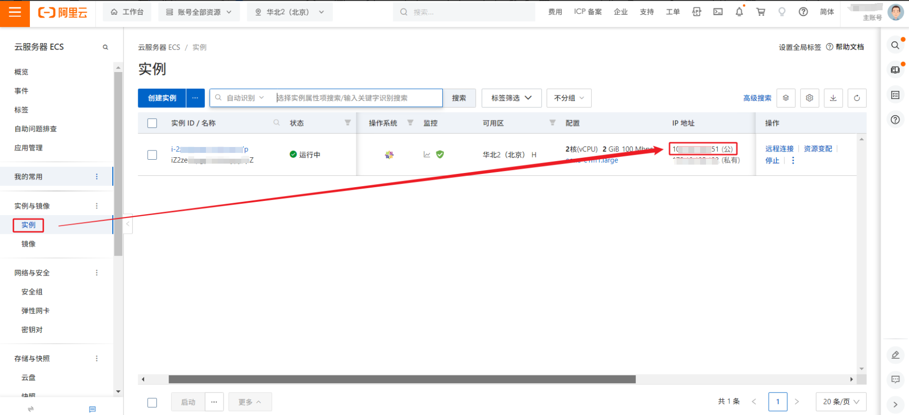This screenshot has width=909, height=415.
Task: Open column settings gear icon
Action: 809,98
